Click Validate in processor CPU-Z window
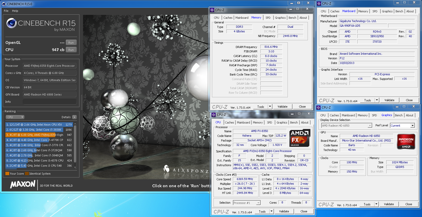The height and width of the screenshot is (217, 422). pyautogui.click(x=284, y=211)
